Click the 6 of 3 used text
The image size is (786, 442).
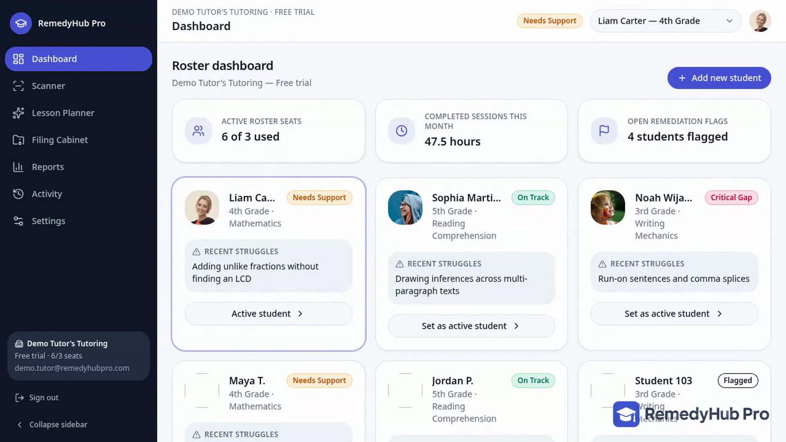(x=251, y=137)
